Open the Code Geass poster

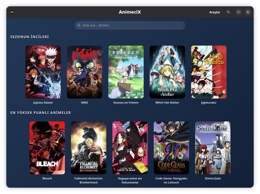(x=171, y=148)
